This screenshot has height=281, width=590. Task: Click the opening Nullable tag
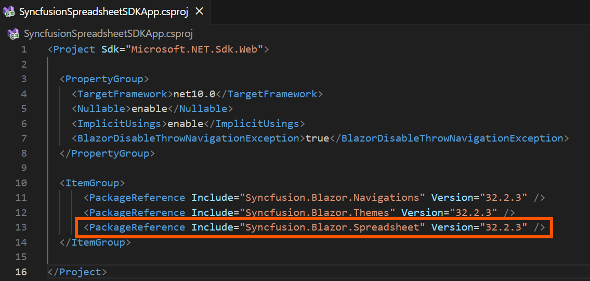pyautogui.click(x=101, y=109)
